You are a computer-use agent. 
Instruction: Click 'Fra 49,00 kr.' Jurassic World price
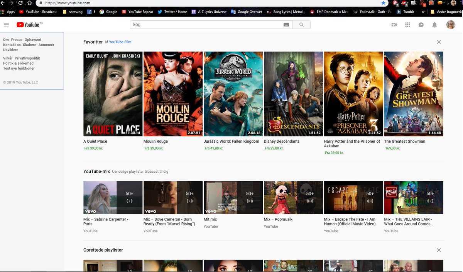pos(214,148)
